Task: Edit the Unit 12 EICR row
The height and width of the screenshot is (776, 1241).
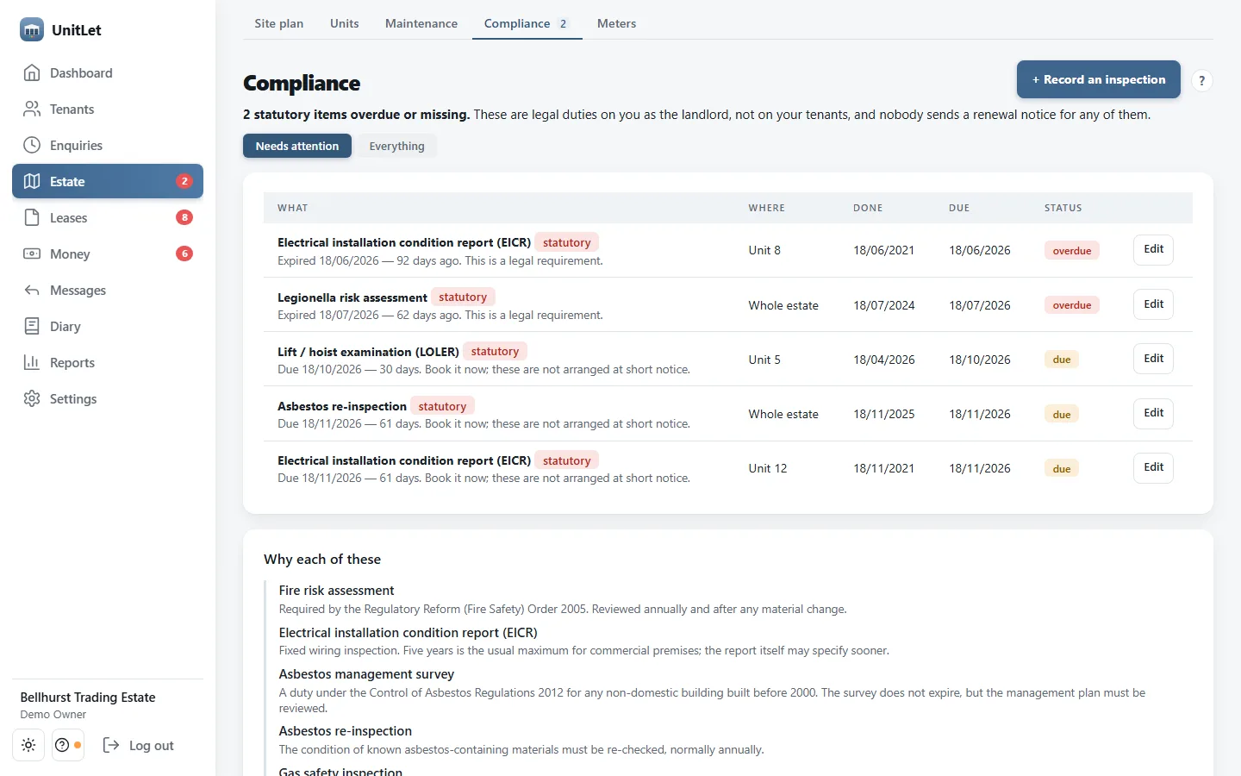Action: (1154, 467)
